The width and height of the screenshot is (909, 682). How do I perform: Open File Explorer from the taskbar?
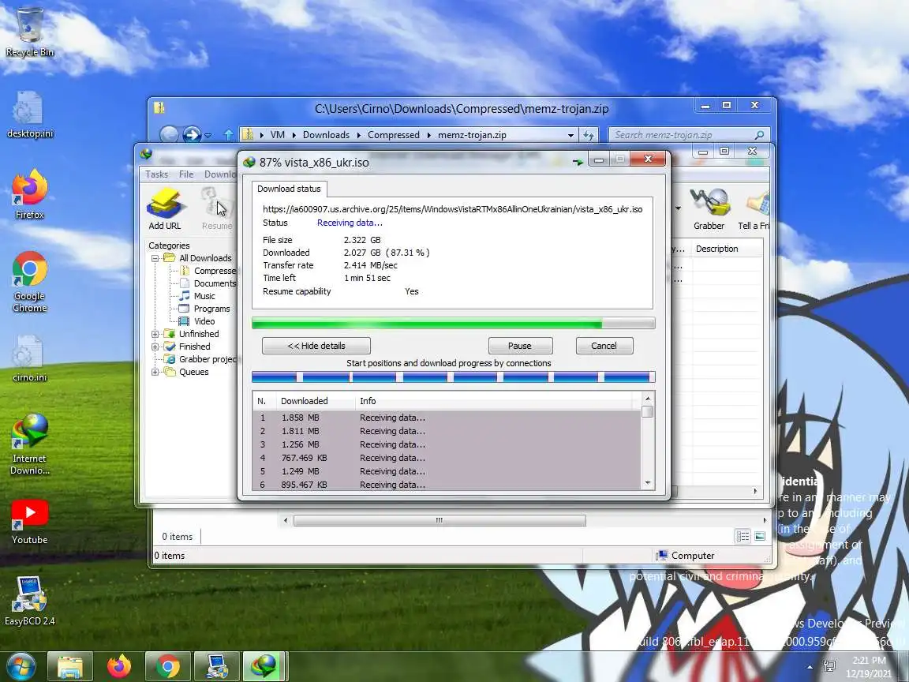69,666
